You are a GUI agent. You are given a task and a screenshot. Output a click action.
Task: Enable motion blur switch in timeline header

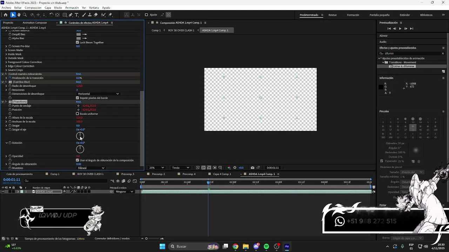tap(129, 181)
